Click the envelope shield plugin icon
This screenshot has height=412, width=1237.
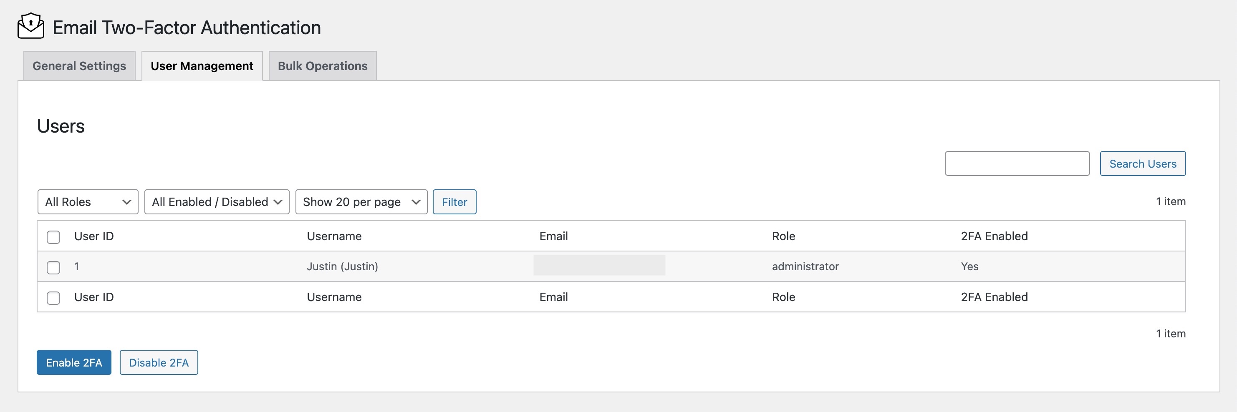click(x=31, y=26)
